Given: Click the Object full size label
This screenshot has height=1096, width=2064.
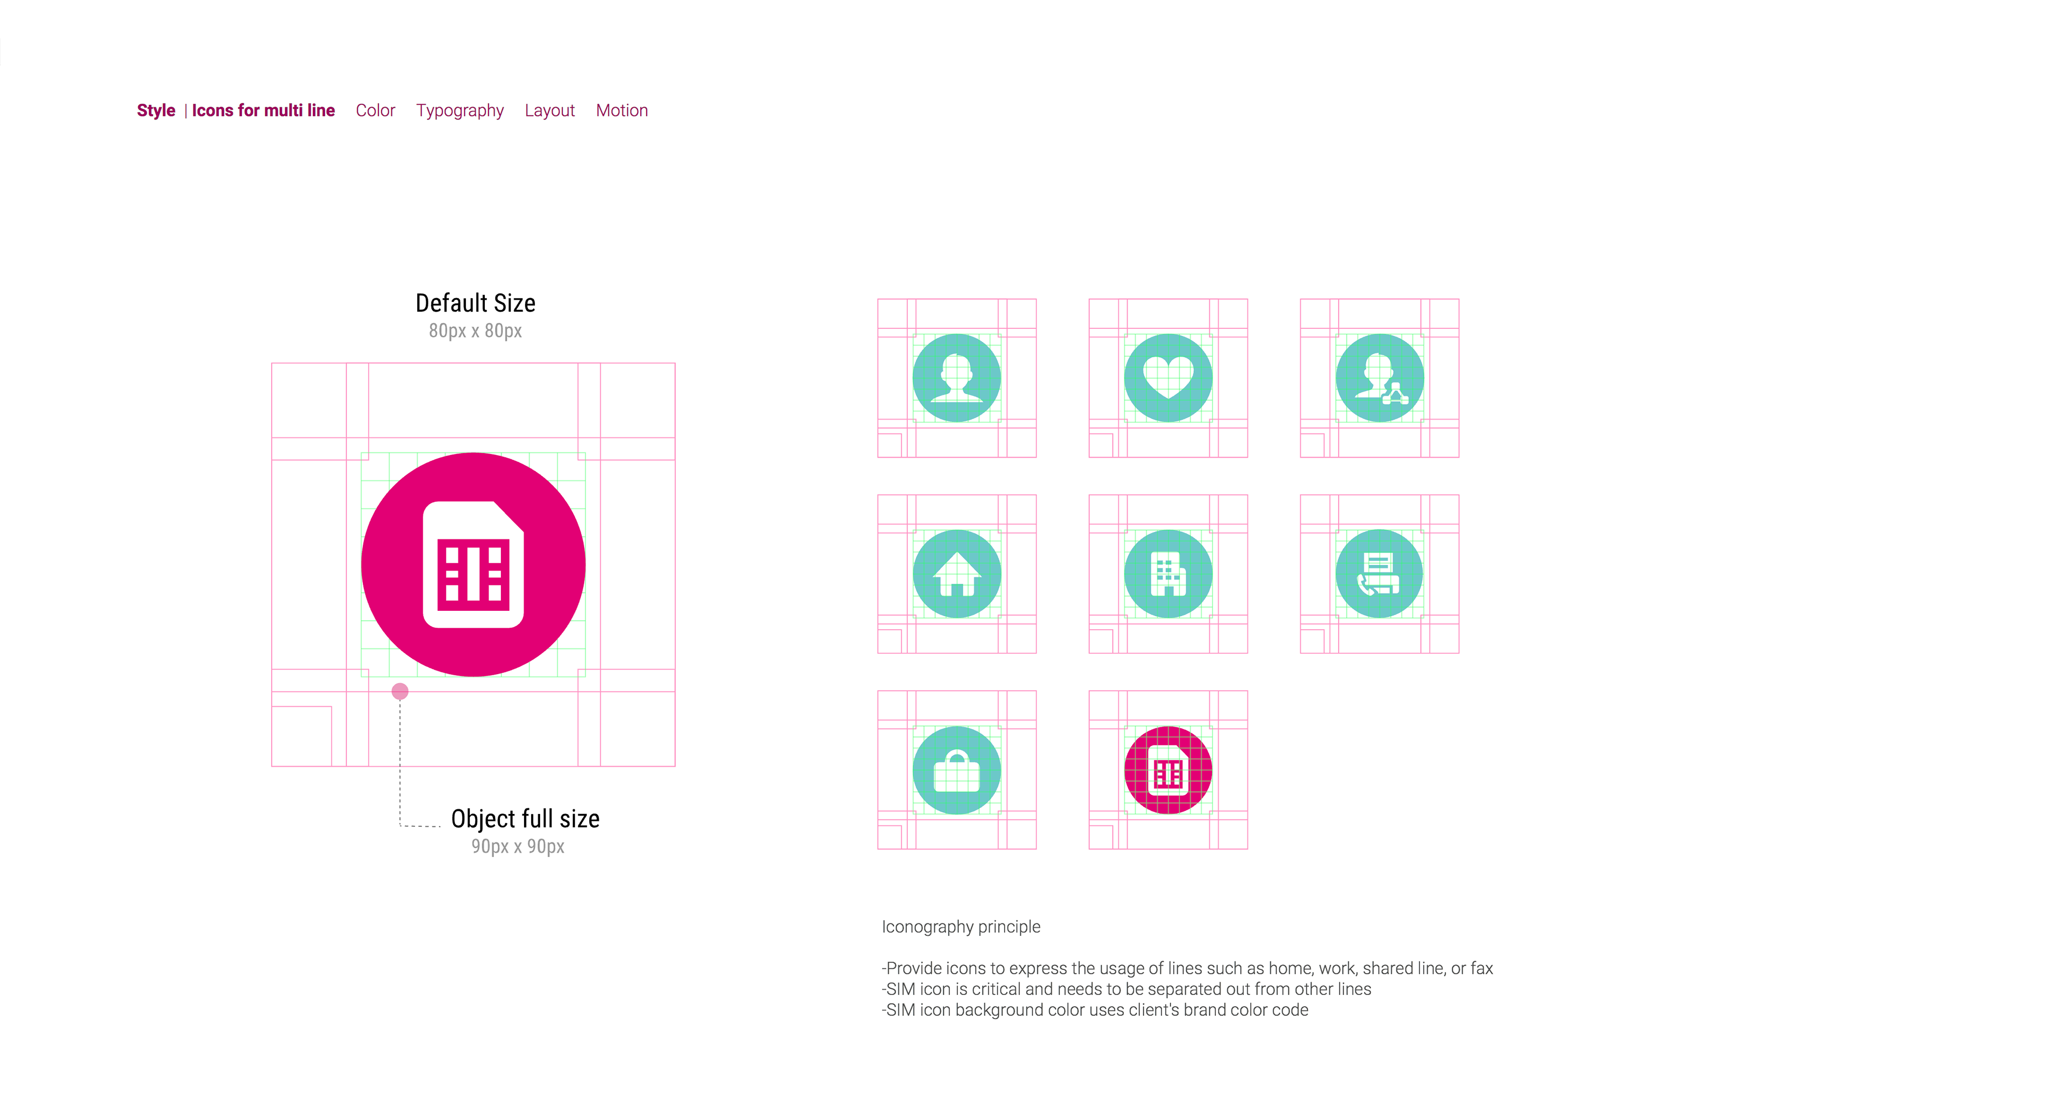Looking at the screenshot, I should click(x=525, y=819).
